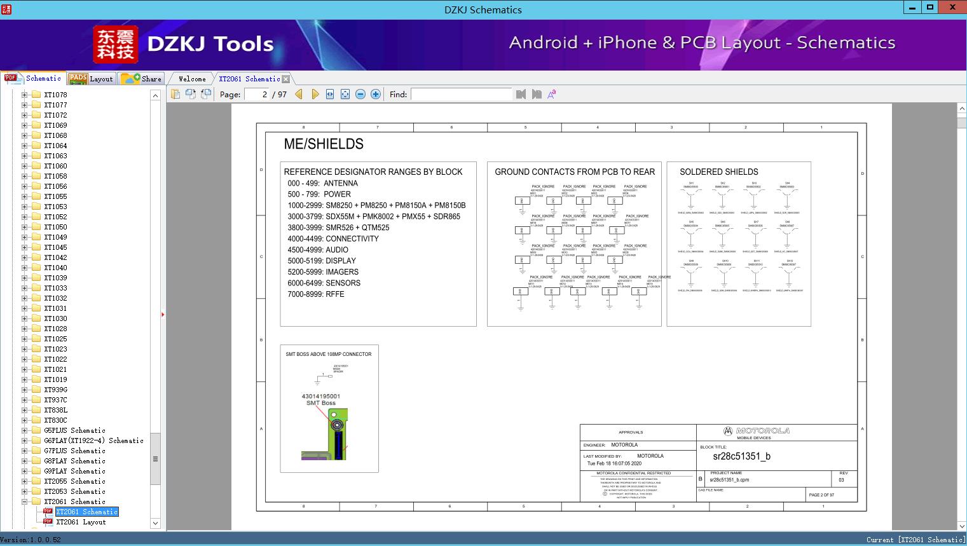This screenshot has width=967, height=546.
Task: Click the PDF icon of XT2061 Layout
Action: 48,522
